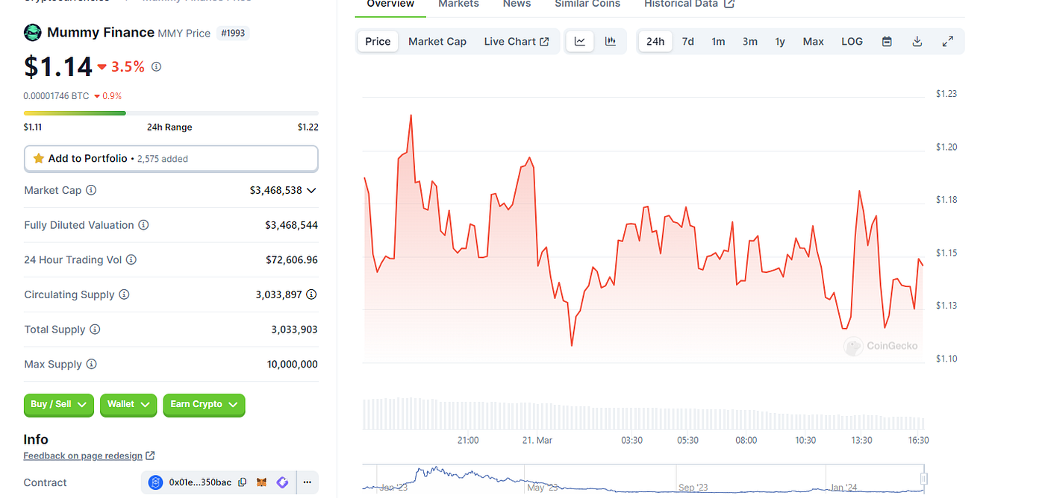Viewport: 1045px width, 498px height.
Task: Expand chart to fullscreen
Action: tap(948, 42)
